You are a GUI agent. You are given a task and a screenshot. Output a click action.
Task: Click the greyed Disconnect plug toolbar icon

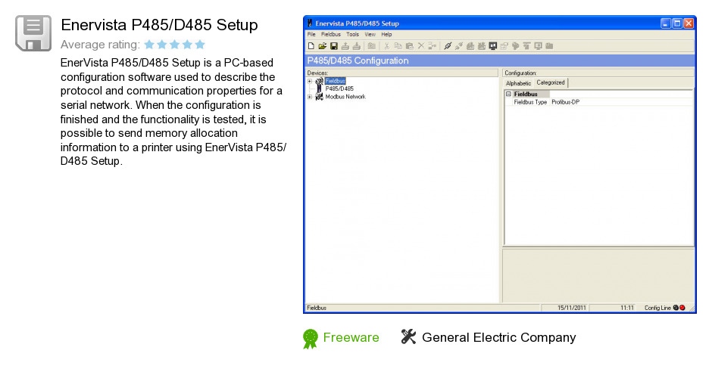click(x=459, y=46)
